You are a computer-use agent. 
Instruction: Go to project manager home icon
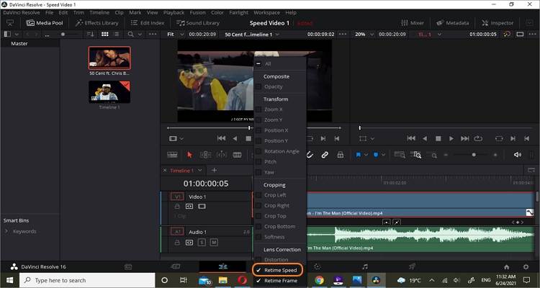(x=507, y=267)
